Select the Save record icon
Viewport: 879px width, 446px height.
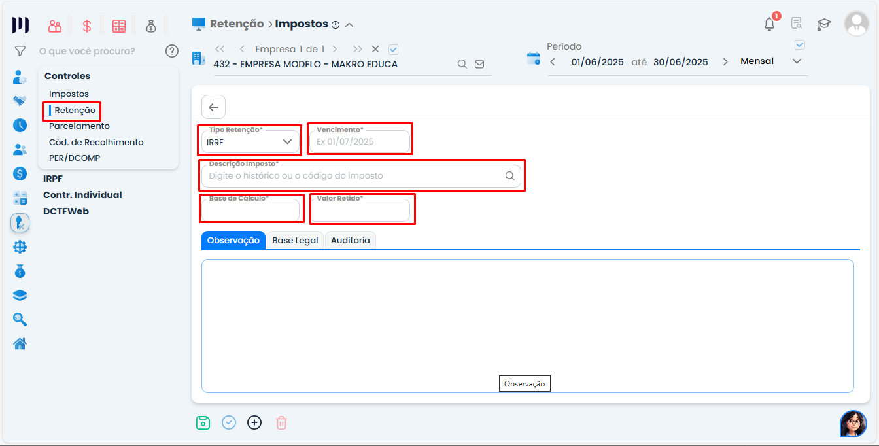(x=203, y=422)
